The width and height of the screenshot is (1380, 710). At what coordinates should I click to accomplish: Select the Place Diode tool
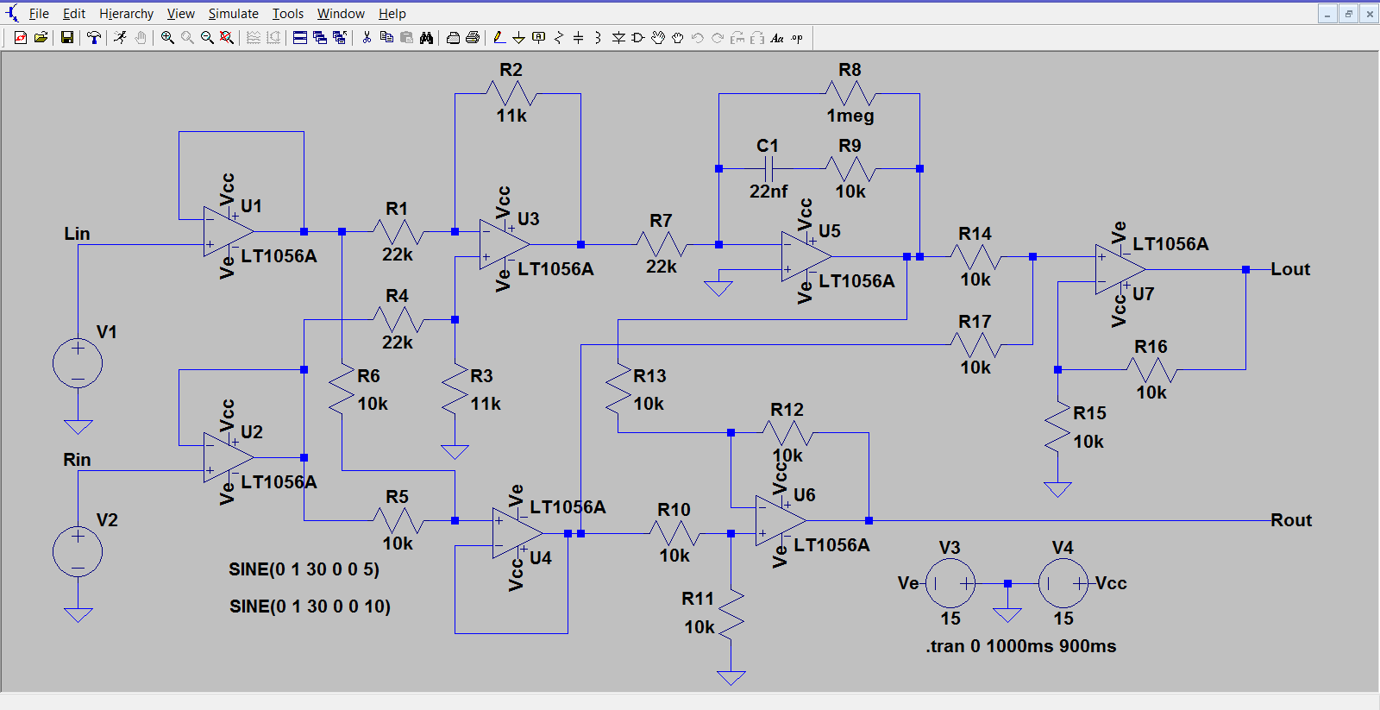[x=618, y=38]
